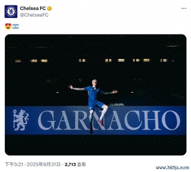Click the gold verified badge
The image size is (191, 172).
pyautogui.click(x=49, y=9)
